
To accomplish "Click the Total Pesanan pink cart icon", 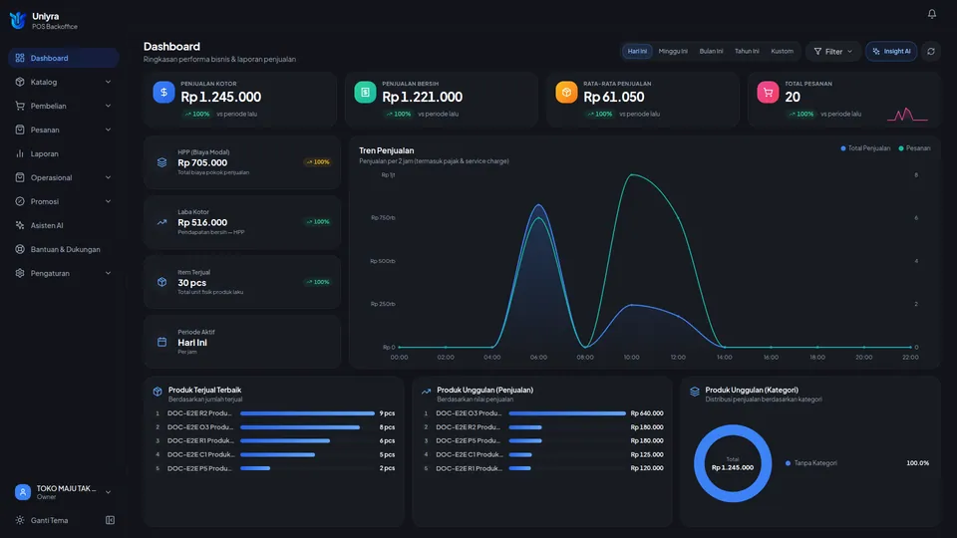I will 768,92.
